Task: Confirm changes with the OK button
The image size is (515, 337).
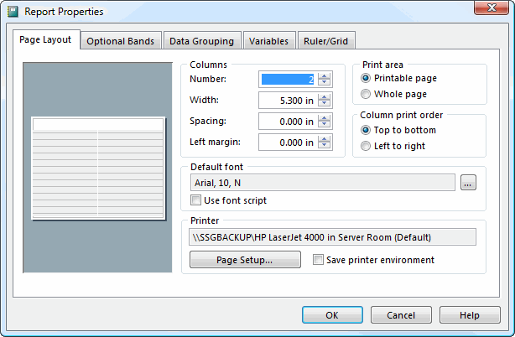Action: point(332,315)
